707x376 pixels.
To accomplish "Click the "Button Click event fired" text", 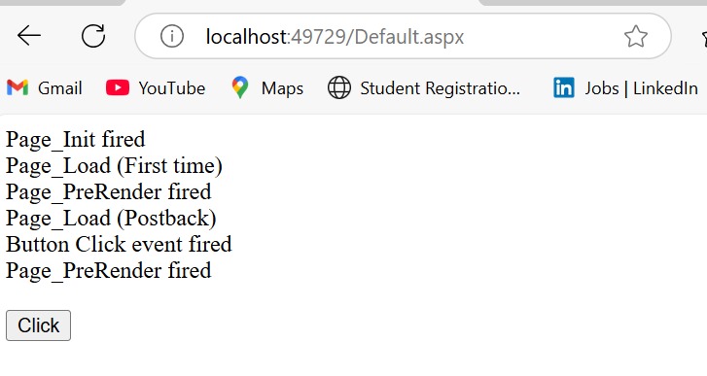I will pos(119,245).
